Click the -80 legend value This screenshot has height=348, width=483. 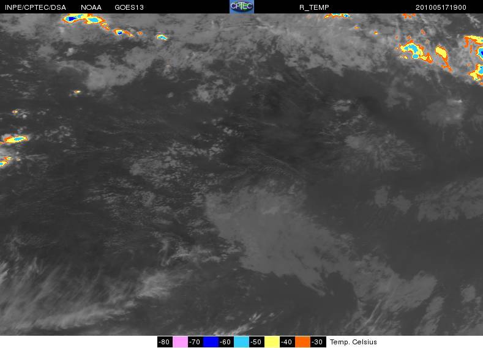click(x=165, y=342)
